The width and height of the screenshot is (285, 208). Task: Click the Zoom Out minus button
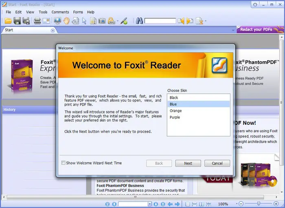241,204
